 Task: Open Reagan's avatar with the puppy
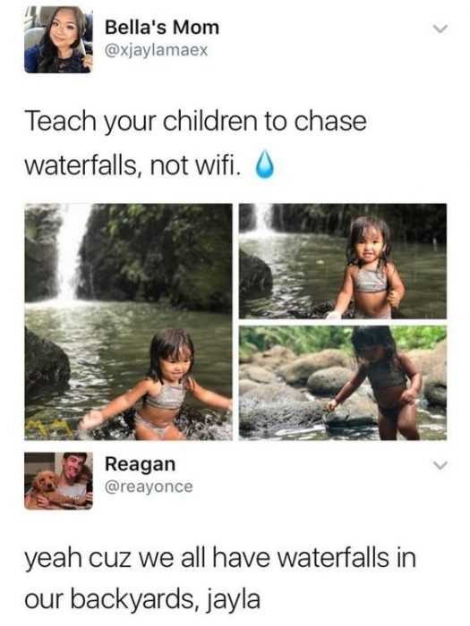[58, 481]
